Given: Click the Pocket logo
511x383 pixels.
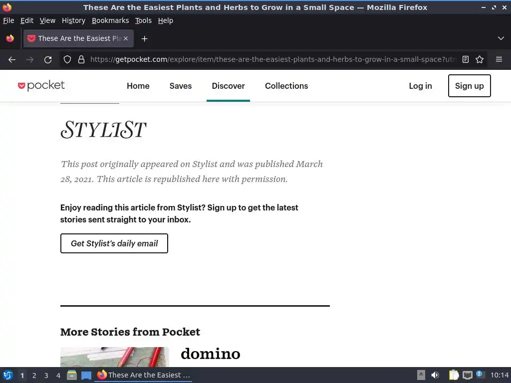Looking at the screenshot, I should point(41,86).
